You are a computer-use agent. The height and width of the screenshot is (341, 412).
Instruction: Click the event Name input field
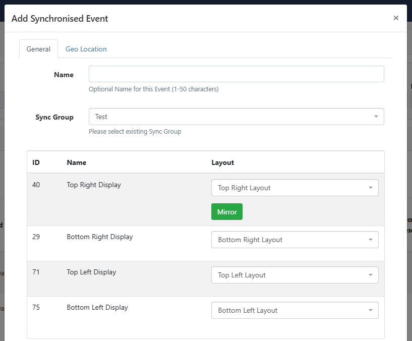click(x=236, y=74)
